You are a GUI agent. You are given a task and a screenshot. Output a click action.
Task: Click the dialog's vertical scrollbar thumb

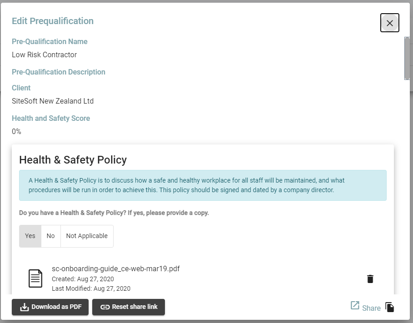(407, 58)
